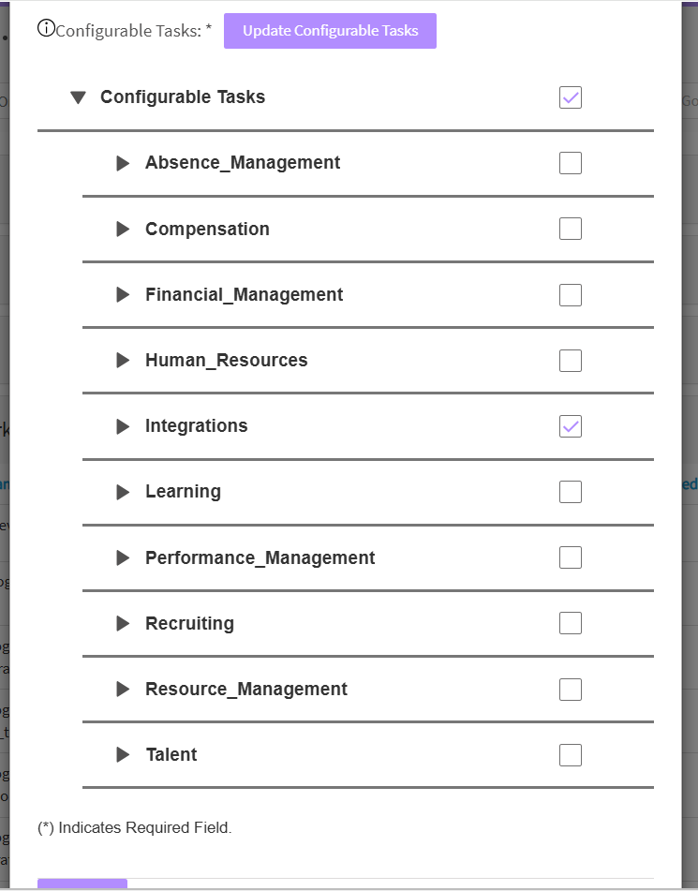
Task: Check the Resource_Management checkbox
Action: 571,688
